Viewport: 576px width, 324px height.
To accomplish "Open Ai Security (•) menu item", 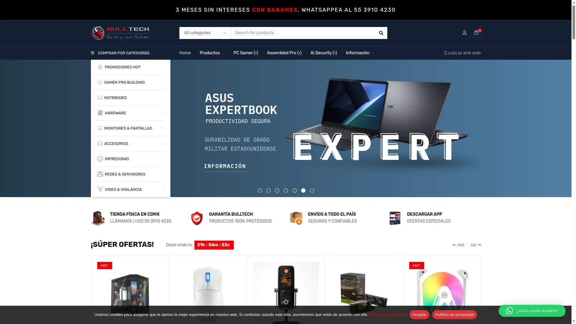I will point(323,53).
